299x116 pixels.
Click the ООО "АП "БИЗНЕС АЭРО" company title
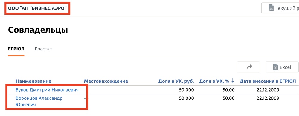[x=37, y=8]
